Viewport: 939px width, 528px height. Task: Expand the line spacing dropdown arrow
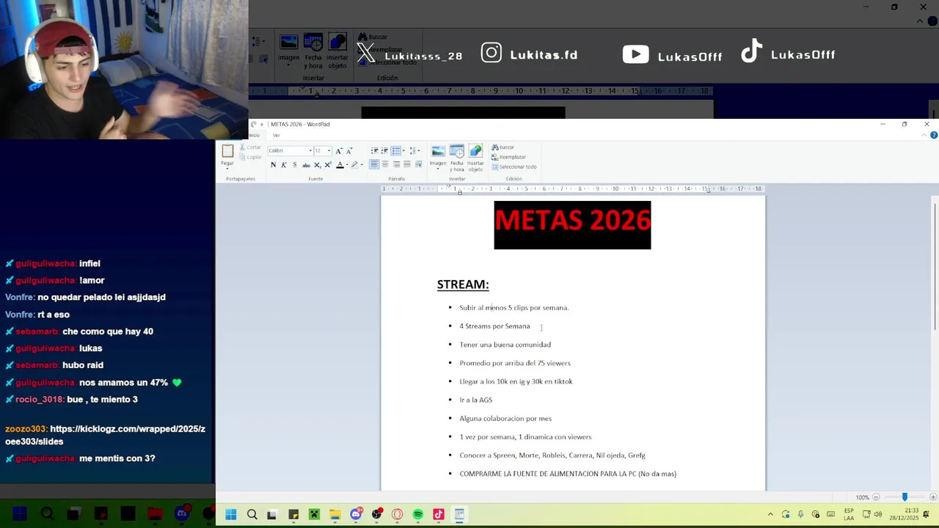(418, 150)
